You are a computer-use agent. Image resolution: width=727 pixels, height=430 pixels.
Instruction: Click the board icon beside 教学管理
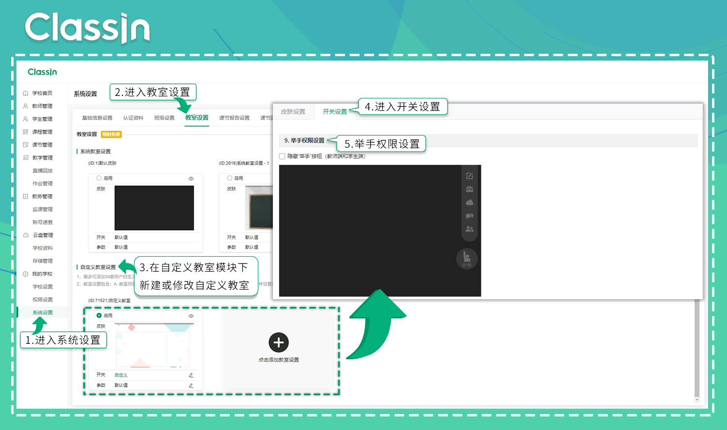[26, 157]
